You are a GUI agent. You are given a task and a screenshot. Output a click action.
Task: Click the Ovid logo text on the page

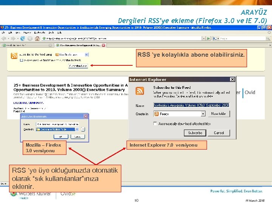tap(250, 92)
